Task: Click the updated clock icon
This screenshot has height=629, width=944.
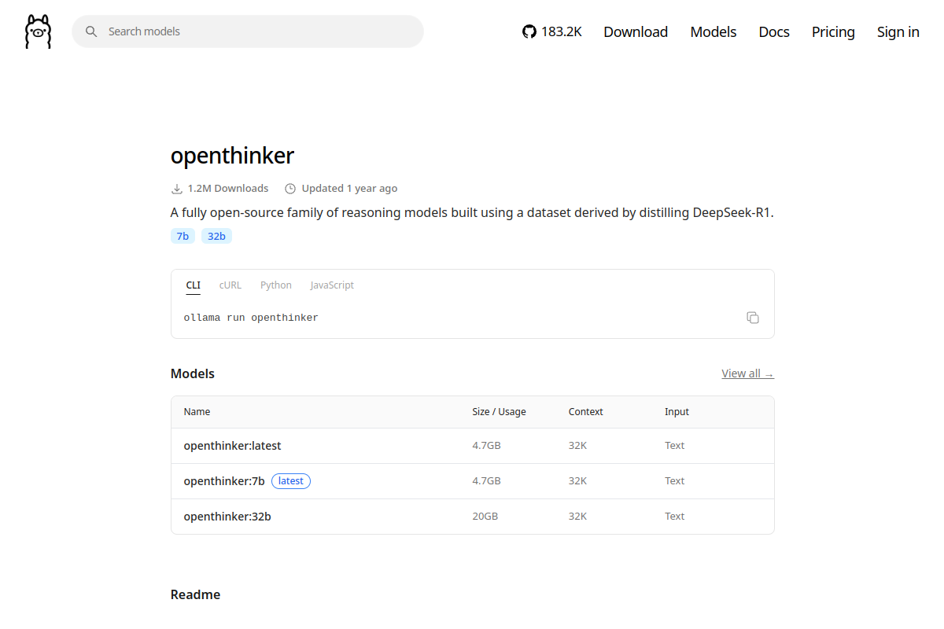Action: (x=290, y=189)
